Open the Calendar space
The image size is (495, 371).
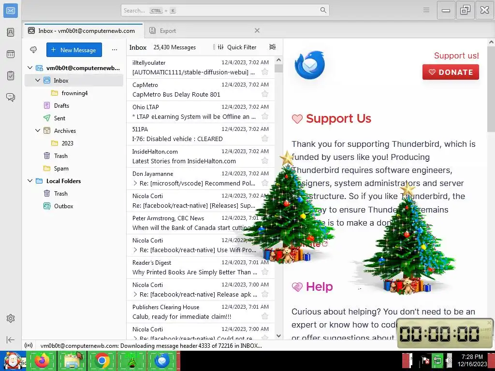tap(11, 54)
